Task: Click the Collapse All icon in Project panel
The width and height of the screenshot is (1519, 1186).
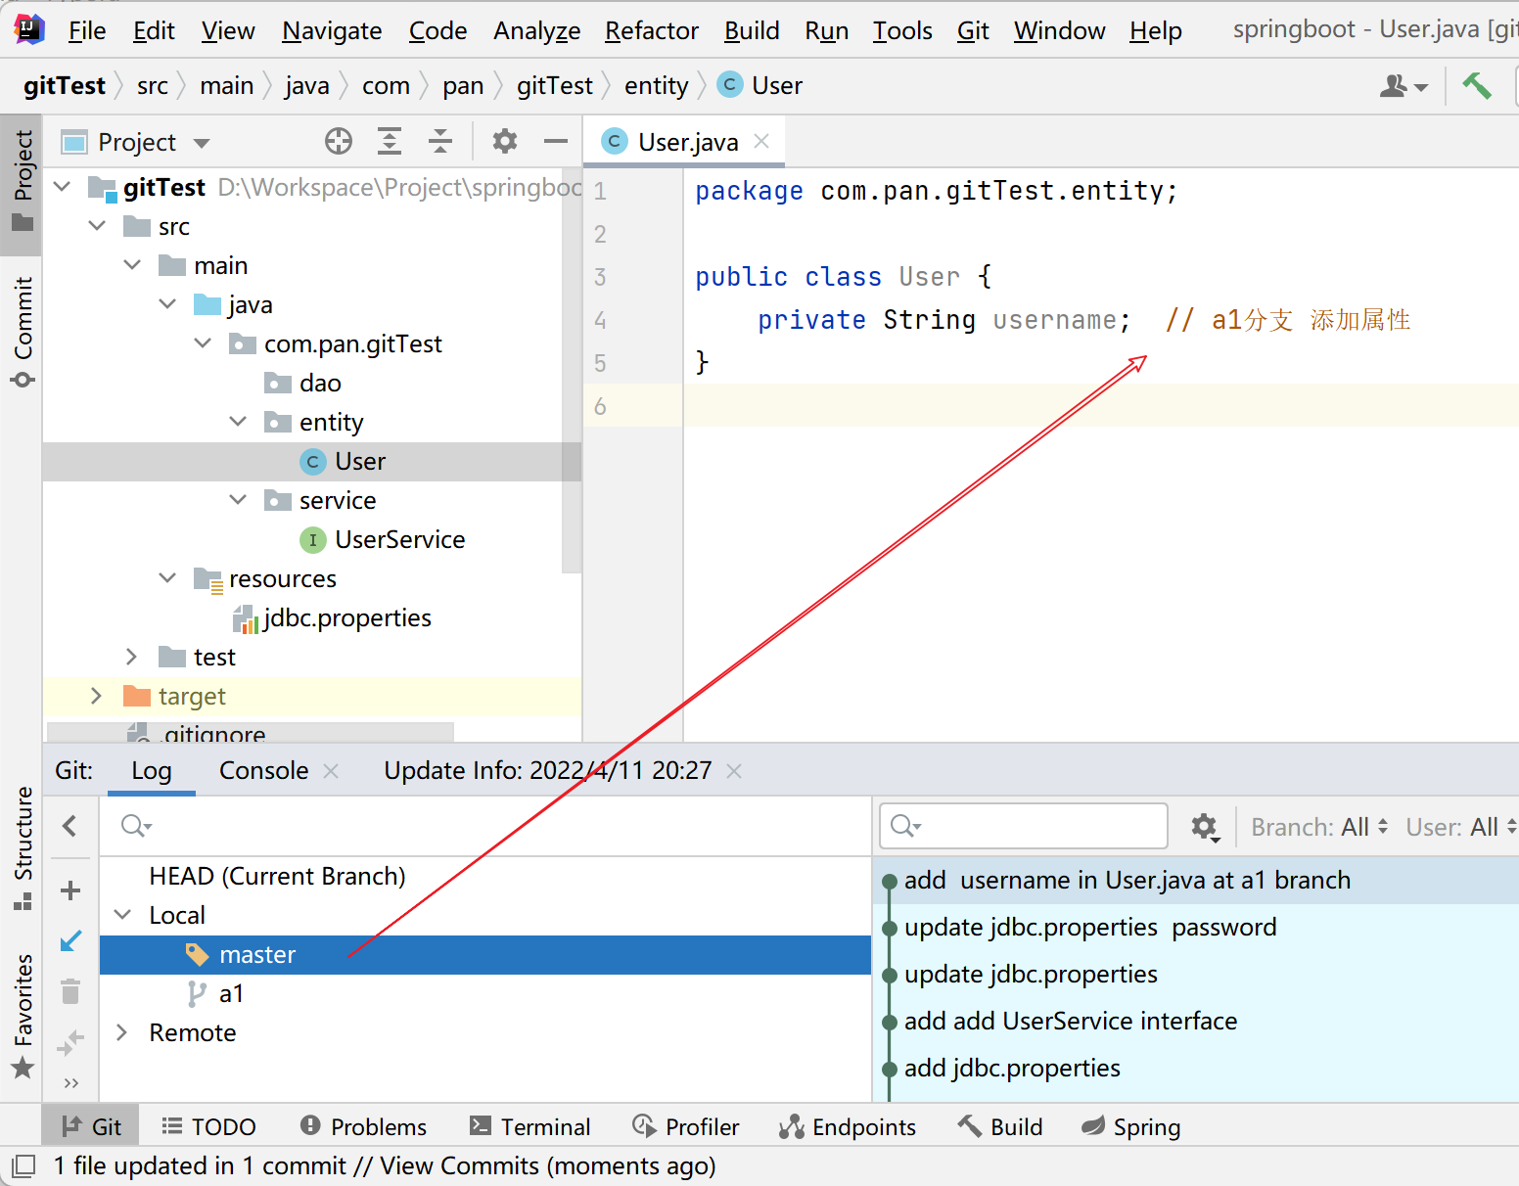Action: click(440, 142)
